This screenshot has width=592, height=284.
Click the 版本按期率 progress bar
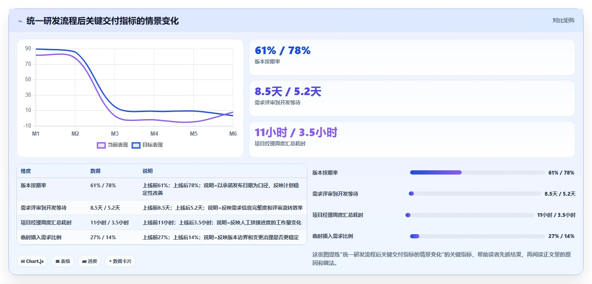pos(477,172)
